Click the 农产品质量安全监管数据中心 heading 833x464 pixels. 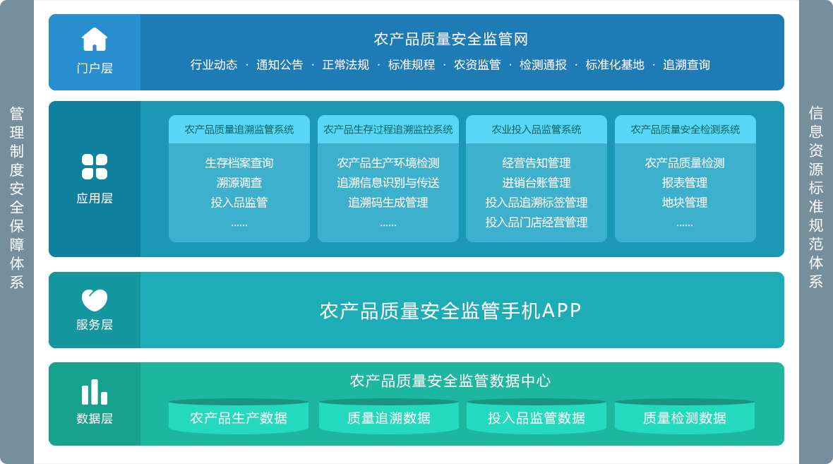[x=450, y=381]
